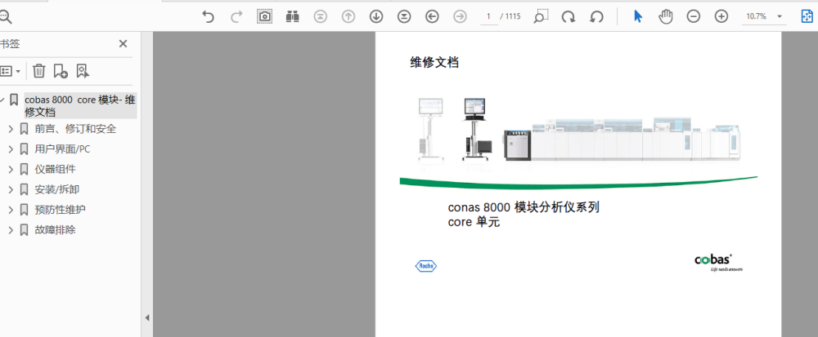Viewport: 818px width, 337px height.
Task: Click the page number input field
Action: (488, 16)
